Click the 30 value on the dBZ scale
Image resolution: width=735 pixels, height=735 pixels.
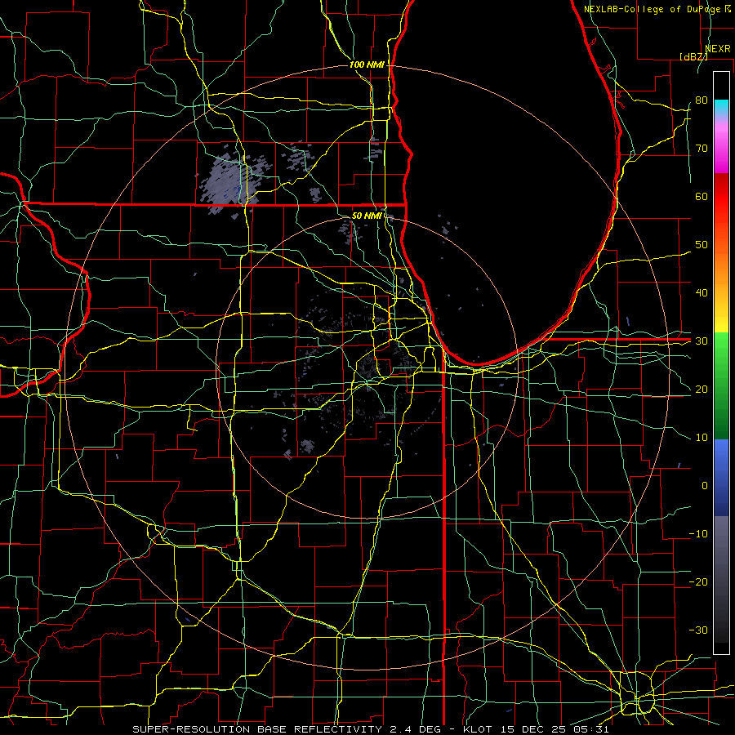(x=702, y=341)
